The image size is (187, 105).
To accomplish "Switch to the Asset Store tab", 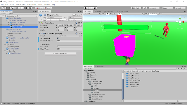I will coord(122,11).
